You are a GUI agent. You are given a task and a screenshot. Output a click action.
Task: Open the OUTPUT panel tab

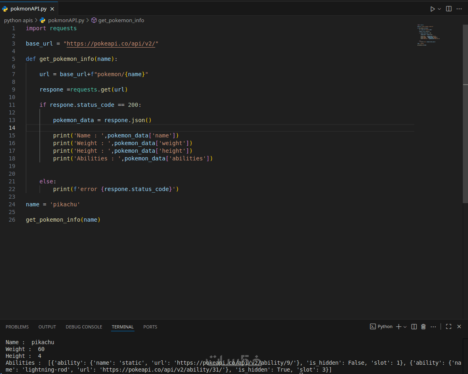coord(47,327)
